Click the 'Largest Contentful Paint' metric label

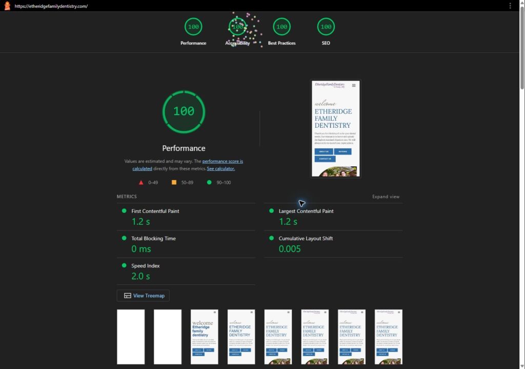pyautogui.click(x=306, y=211)
